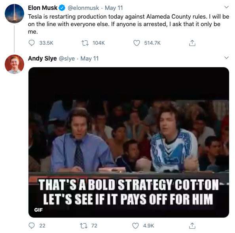Image resolution: width=235 pixels, height=233 pixels.
Task: Retweet Elon Musk's Tesla production tweet
Action: click(85, 43)
